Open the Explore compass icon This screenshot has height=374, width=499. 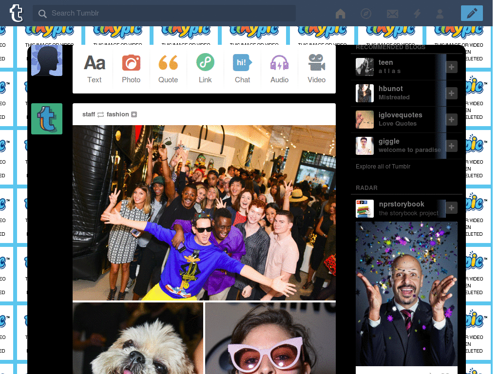pos(366,13)
